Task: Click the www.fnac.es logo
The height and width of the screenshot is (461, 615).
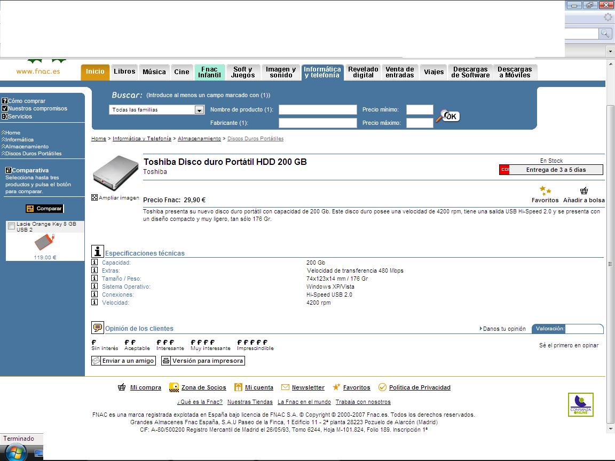Action: coord(38,71)
